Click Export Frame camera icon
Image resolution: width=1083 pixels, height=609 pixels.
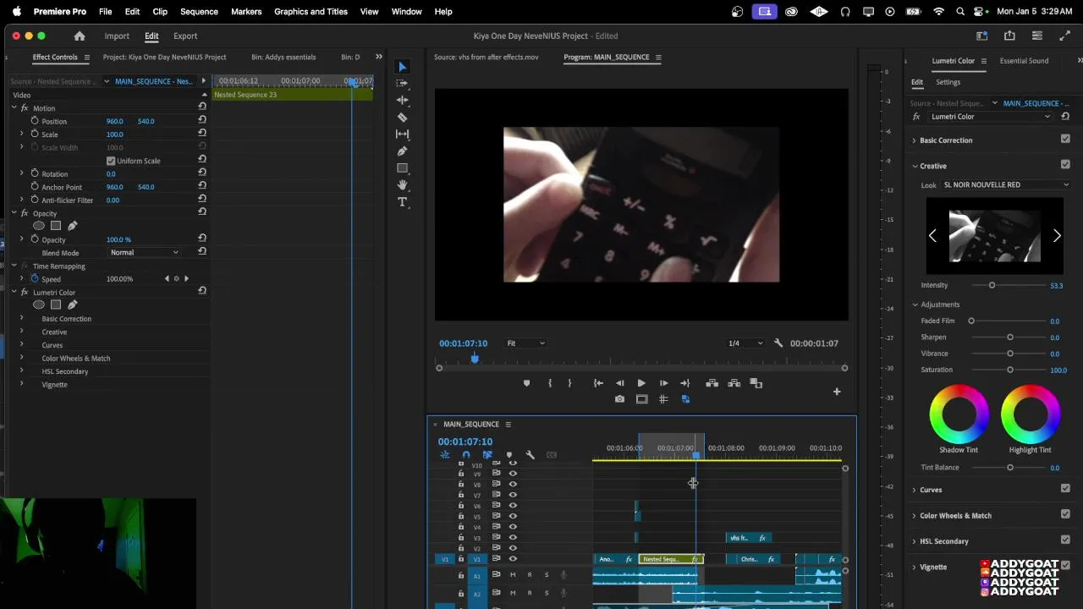[619, 399]
